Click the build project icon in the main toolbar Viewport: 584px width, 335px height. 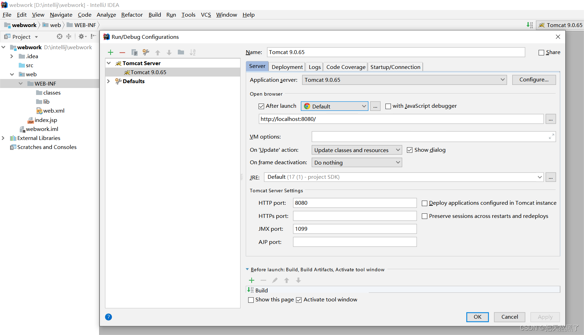tap(530, 25)
